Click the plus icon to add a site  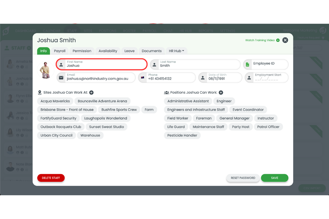[91, 92]
